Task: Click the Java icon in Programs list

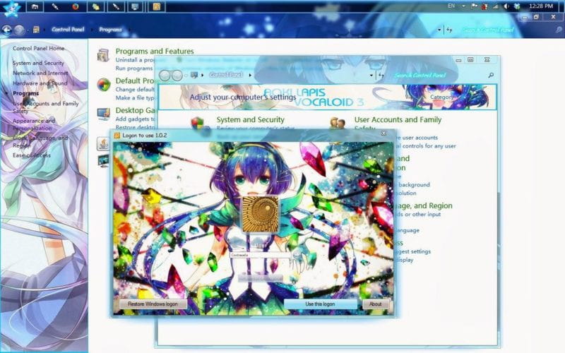Action: [103, 143]
